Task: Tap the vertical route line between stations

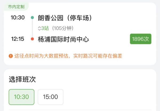Action: click(x=32, y=28)
